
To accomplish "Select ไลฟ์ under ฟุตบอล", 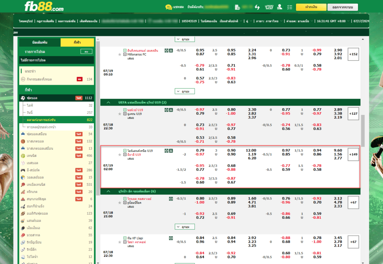I will (57, 105).
